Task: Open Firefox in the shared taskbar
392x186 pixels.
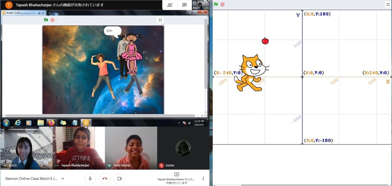Action: pos(51,123)
